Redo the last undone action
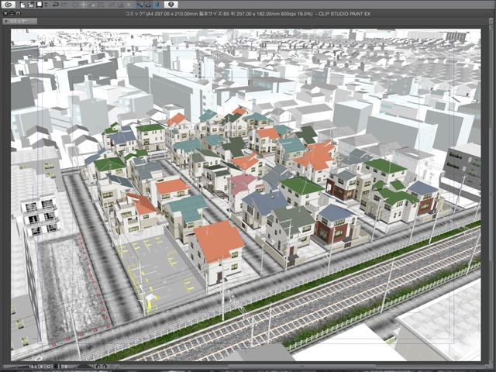Viewport: 496px width, 372px height. [65, 5]
